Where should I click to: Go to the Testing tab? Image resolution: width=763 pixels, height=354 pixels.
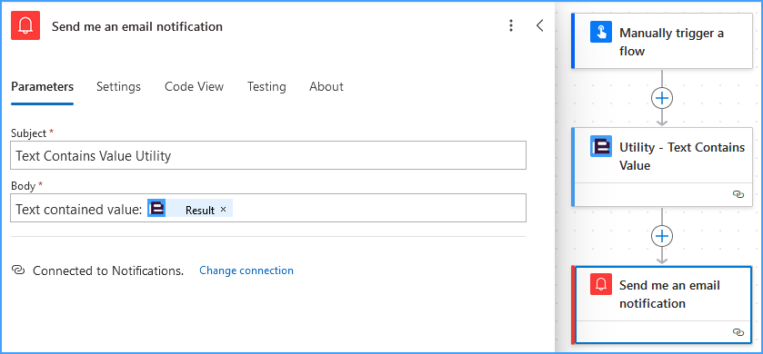(x=266, y=87)
